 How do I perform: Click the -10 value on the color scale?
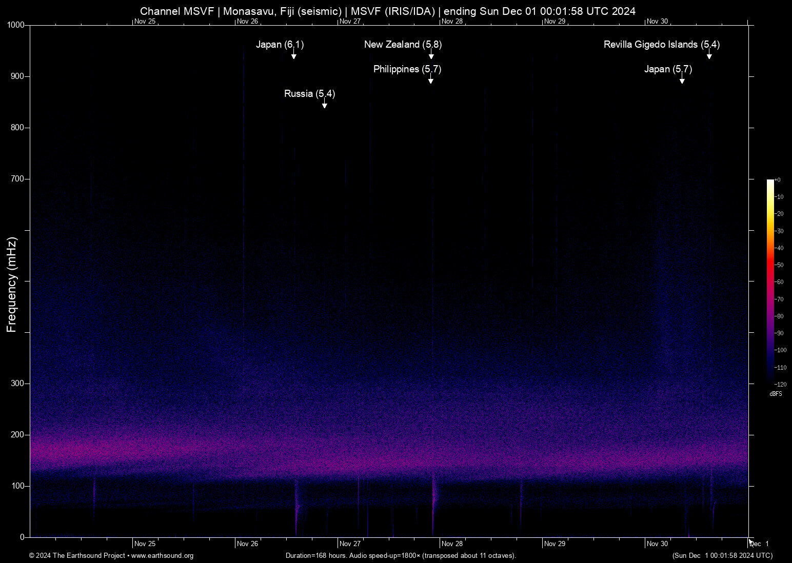(779, 197)
